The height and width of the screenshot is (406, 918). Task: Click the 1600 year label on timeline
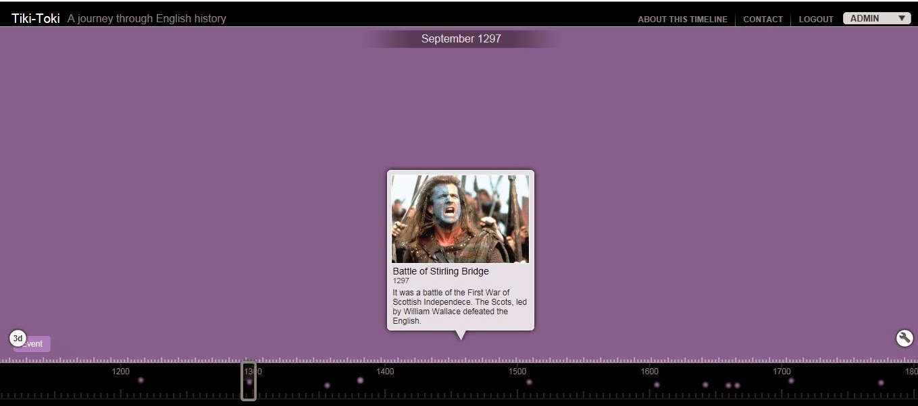[x=649, y=372]
